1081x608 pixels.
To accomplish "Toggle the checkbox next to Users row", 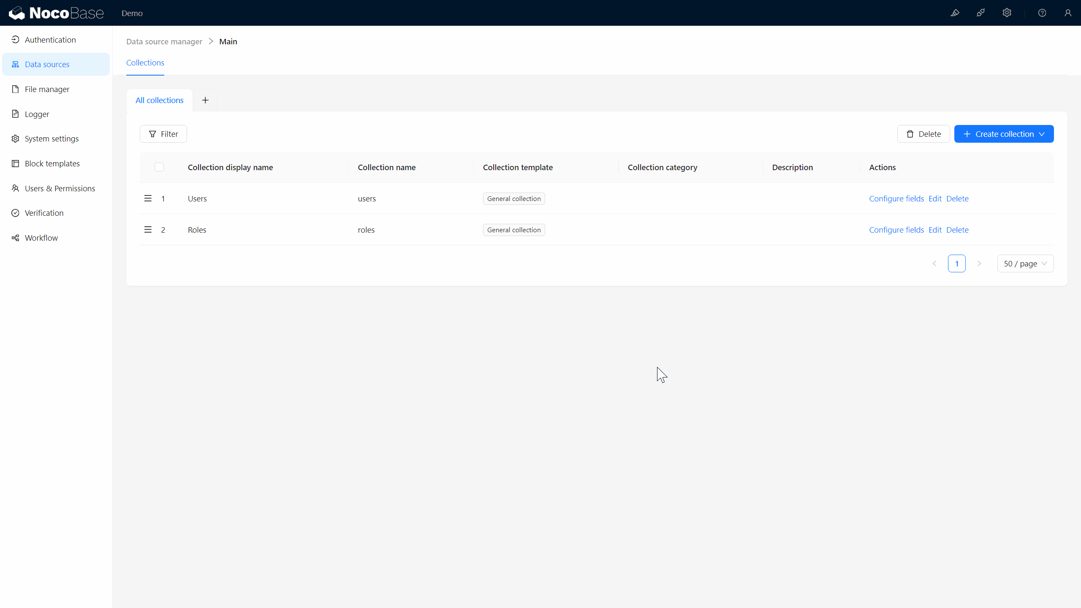I will coord(159,198).
